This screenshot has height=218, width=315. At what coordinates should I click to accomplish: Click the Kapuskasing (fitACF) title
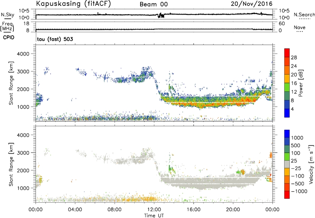pos(73,4)
